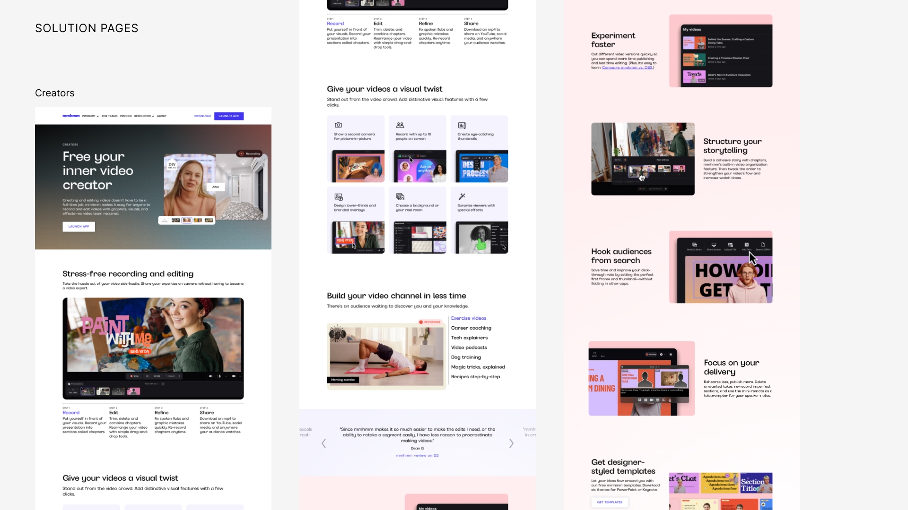Open the Compare mmhmm vs. OBS link

pos(627,68)
